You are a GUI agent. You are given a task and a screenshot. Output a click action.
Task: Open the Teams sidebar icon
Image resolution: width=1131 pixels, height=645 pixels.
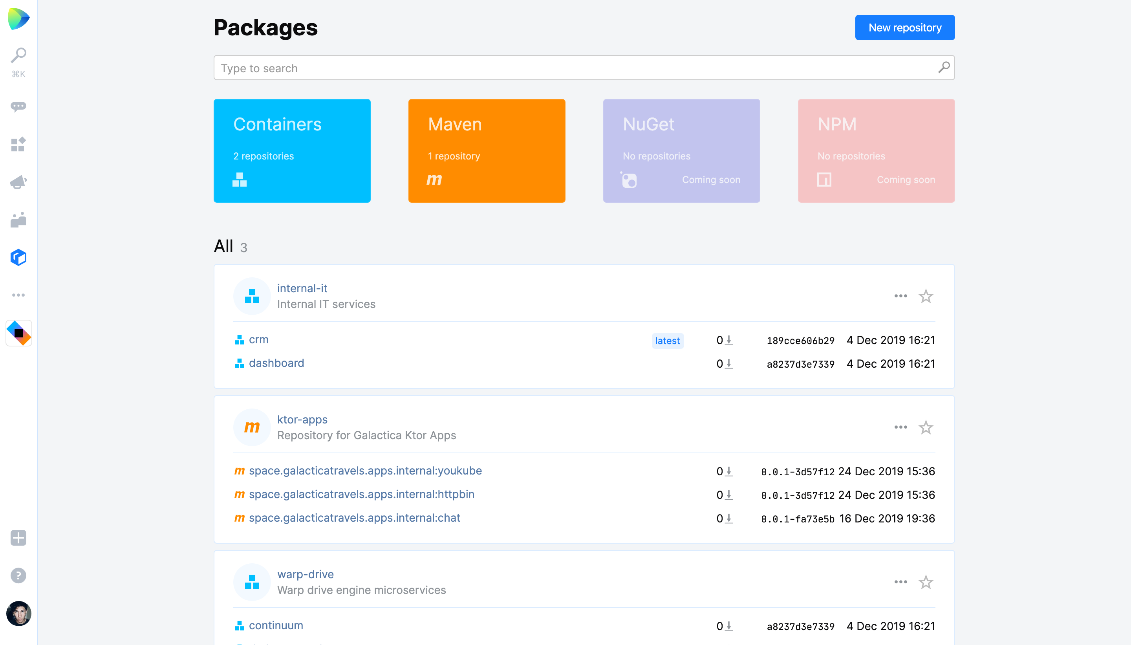pyautogui.click(x=18, y=220)
